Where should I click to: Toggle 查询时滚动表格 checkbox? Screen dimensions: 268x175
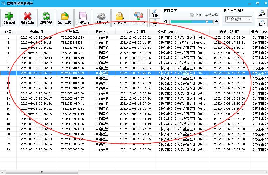(x=192, y=15)
